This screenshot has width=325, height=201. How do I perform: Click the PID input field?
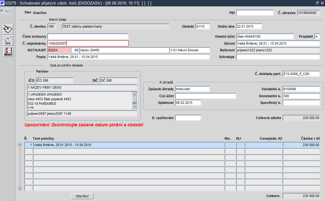coord(255,13)
